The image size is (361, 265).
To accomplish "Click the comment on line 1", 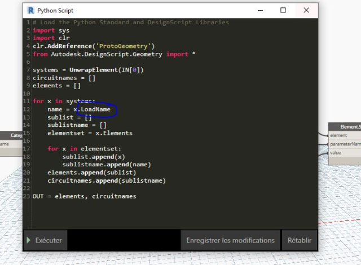I will [x=131, y=23].
